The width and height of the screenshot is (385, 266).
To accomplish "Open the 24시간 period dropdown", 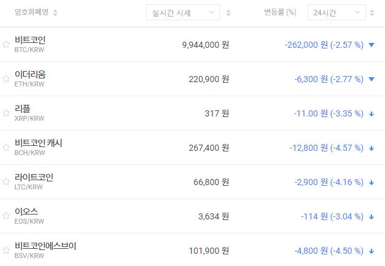I will pos(336,12).
